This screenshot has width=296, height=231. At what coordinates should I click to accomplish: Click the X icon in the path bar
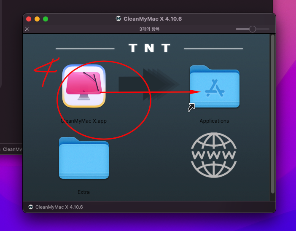pos(27,29)
